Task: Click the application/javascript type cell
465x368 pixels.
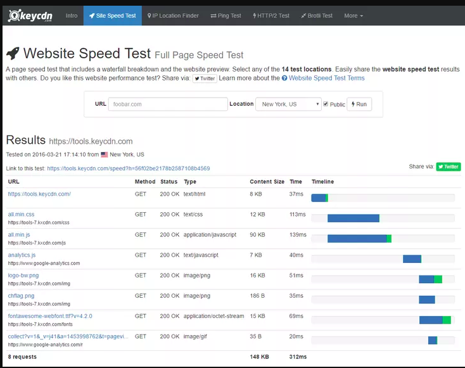Action: tap(210, 234)
